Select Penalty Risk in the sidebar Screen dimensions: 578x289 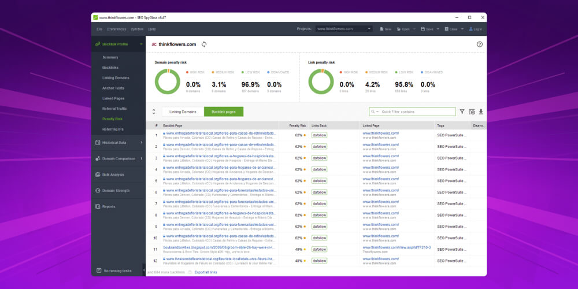tap(113, 119)
